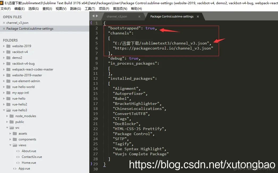Open the 帮助(H) menu

[136, 9]
